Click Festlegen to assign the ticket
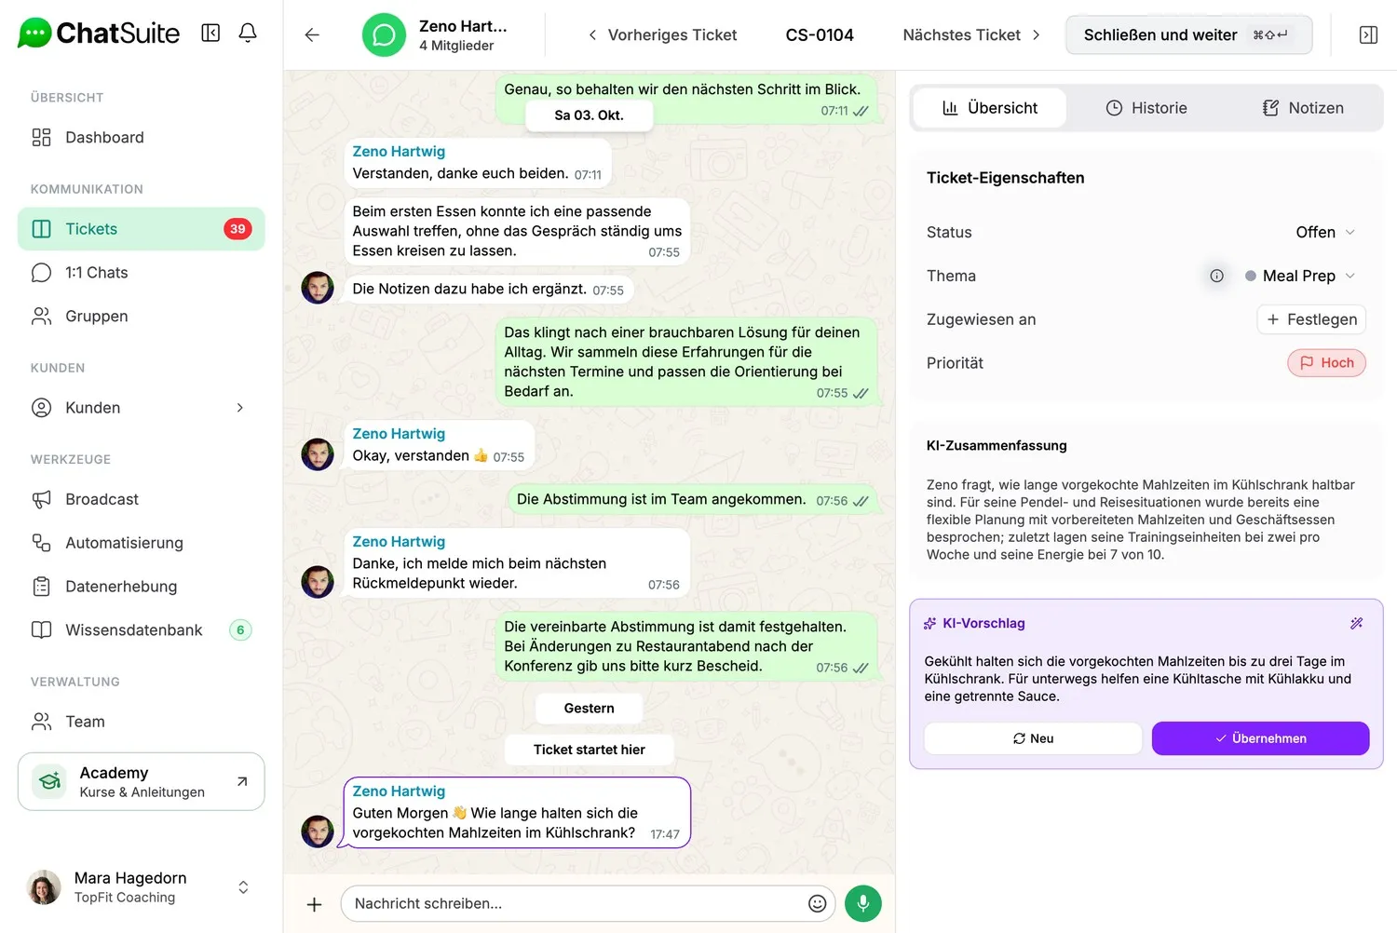 coord(1311,319)
